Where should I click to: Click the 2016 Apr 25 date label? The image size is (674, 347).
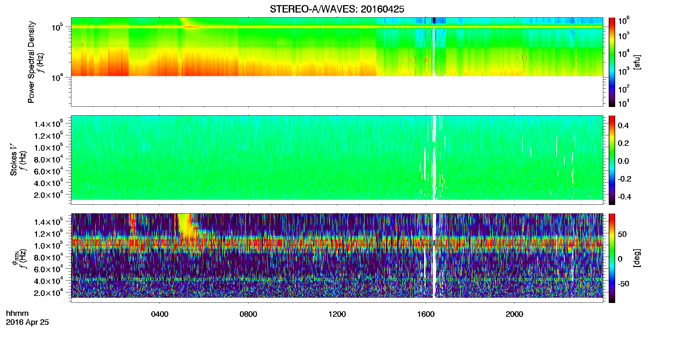click(x=27, y=322)
